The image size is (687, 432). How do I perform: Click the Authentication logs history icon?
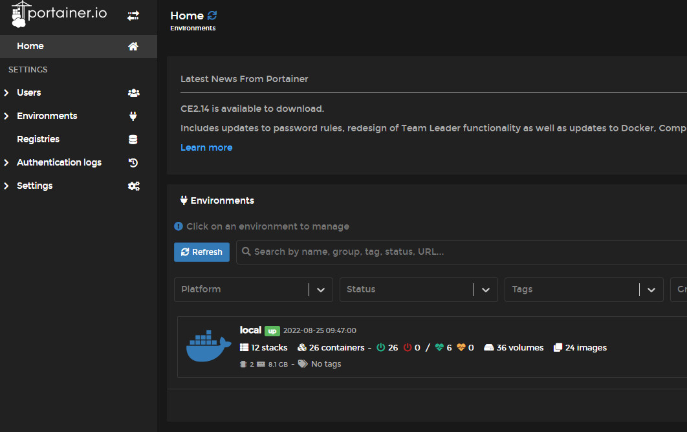point(133,163)
